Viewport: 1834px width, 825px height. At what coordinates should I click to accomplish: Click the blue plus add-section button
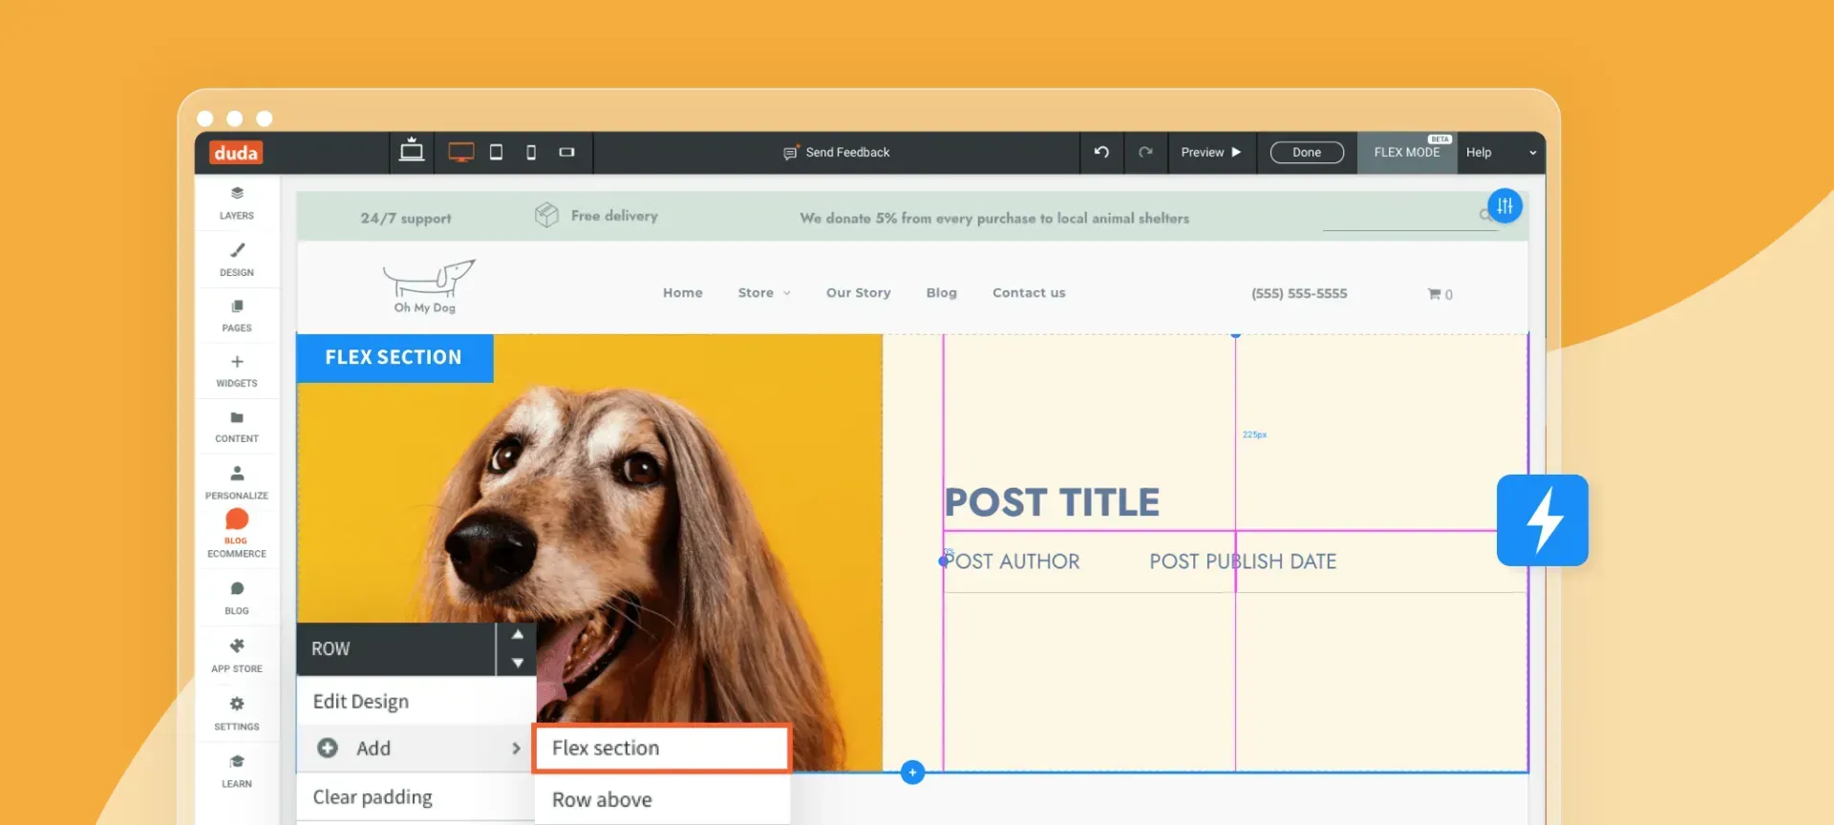click(912, 772)
